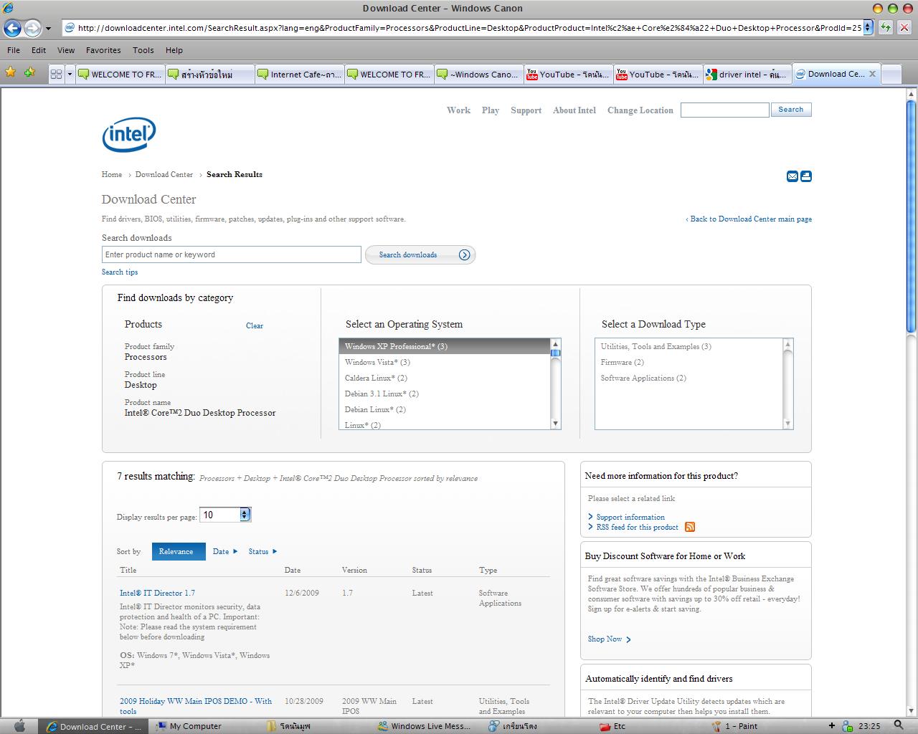The image size is (918, 734).
Task: Click the magnifier search icon in the taskbar tray
Action: 899,725
